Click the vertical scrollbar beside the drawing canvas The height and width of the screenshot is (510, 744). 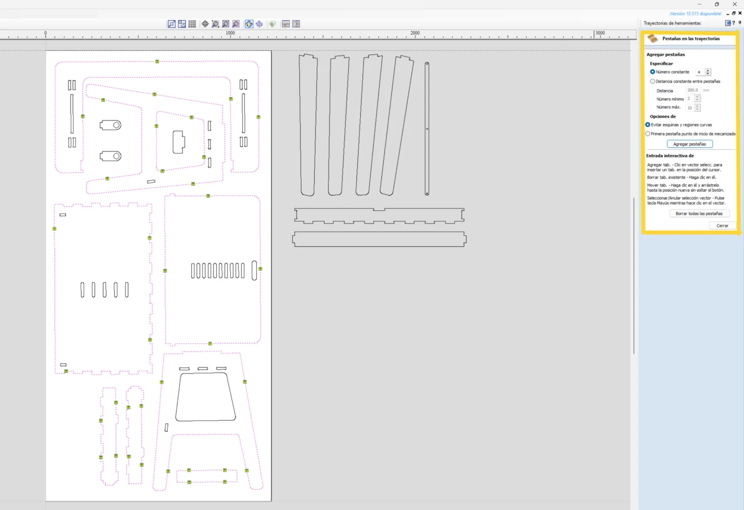click(634, 275)
